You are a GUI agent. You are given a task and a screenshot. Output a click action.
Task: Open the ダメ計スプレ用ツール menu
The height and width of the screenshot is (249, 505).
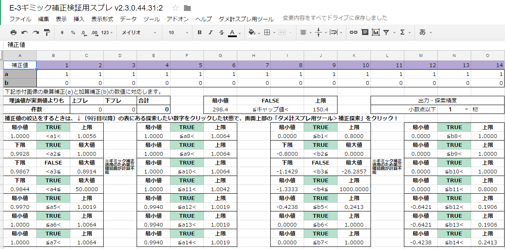[246, 19]
